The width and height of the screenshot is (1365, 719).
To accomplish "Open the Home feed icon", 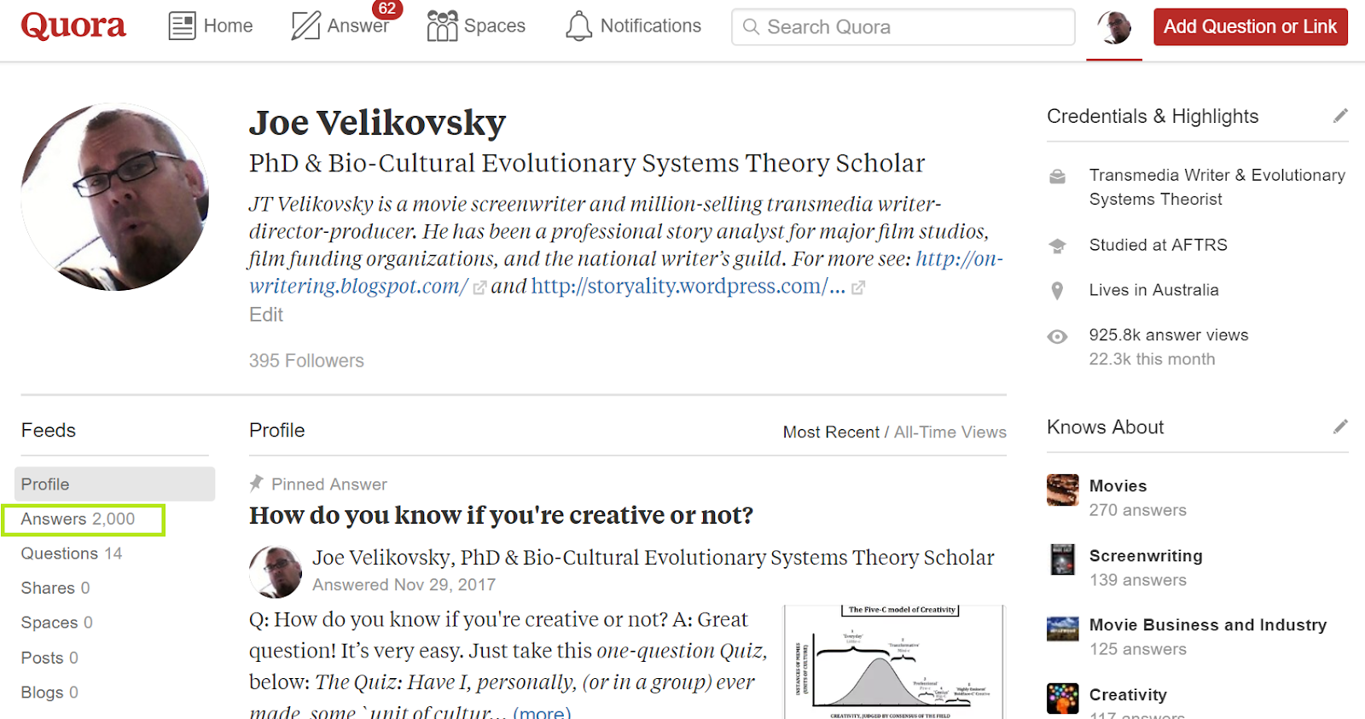I will 182,26.
